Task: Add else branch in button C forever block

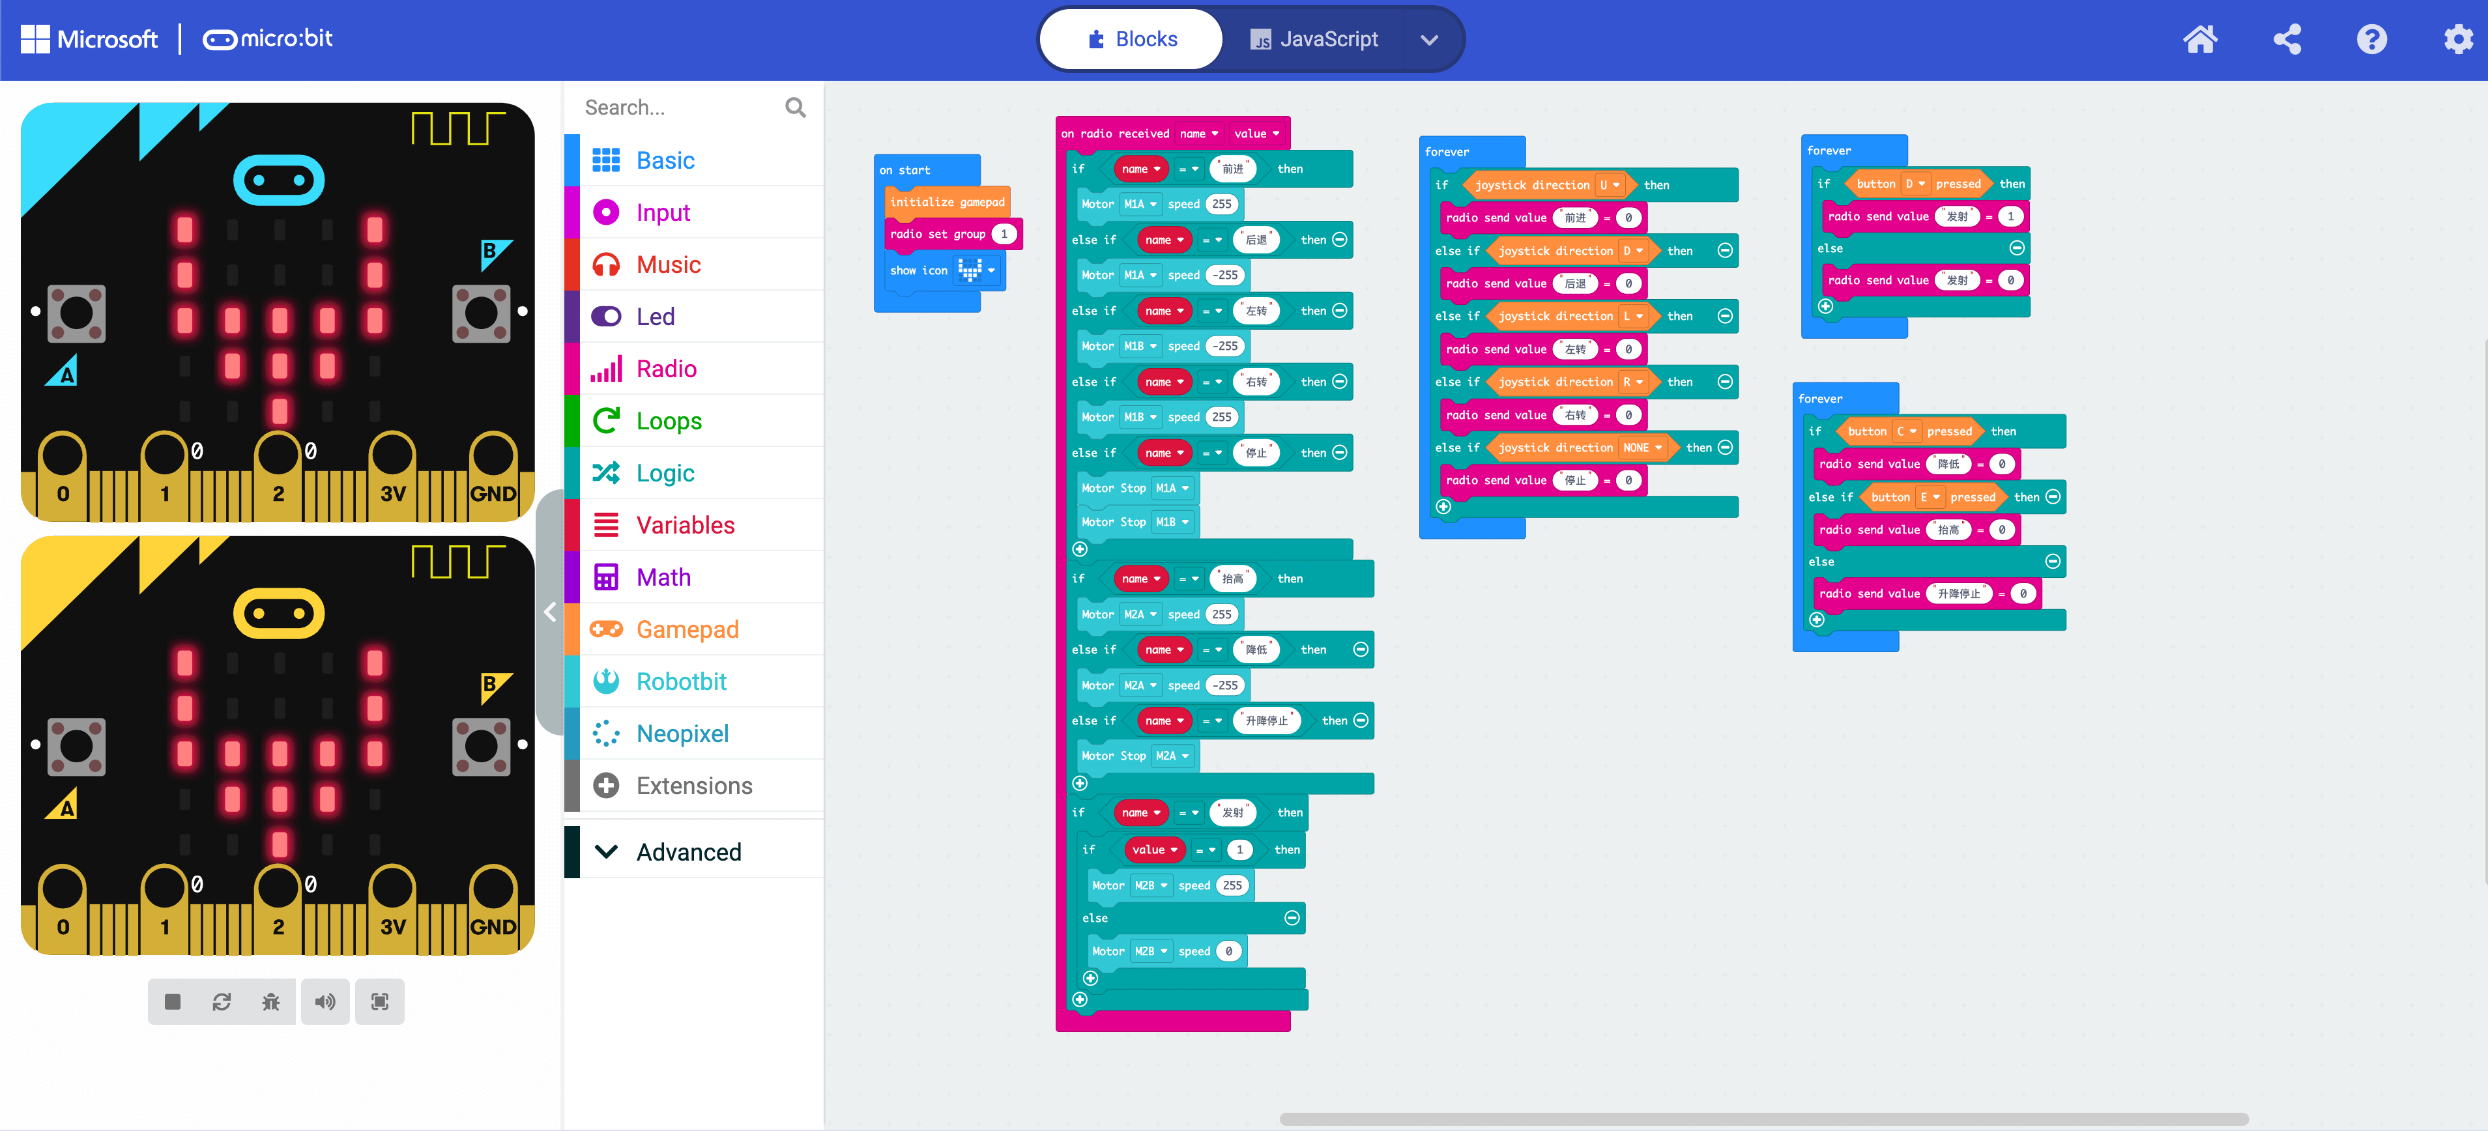Action: click(1815, 619)
